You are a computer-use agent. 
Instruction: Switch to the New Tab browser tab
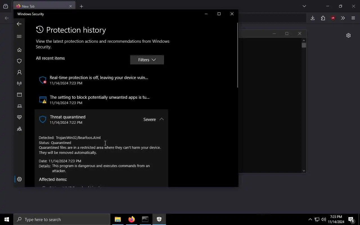pyautogui.click(x=44, y=6)
